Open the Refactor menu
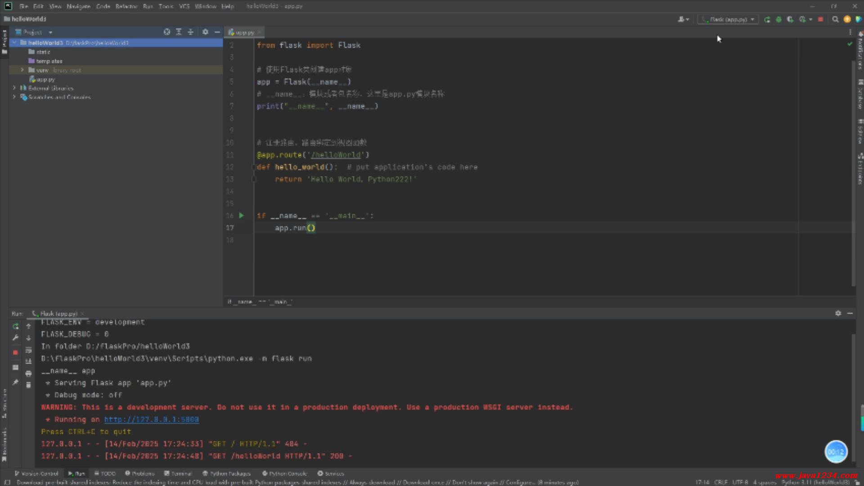864x486 pixels. [126, 6]
